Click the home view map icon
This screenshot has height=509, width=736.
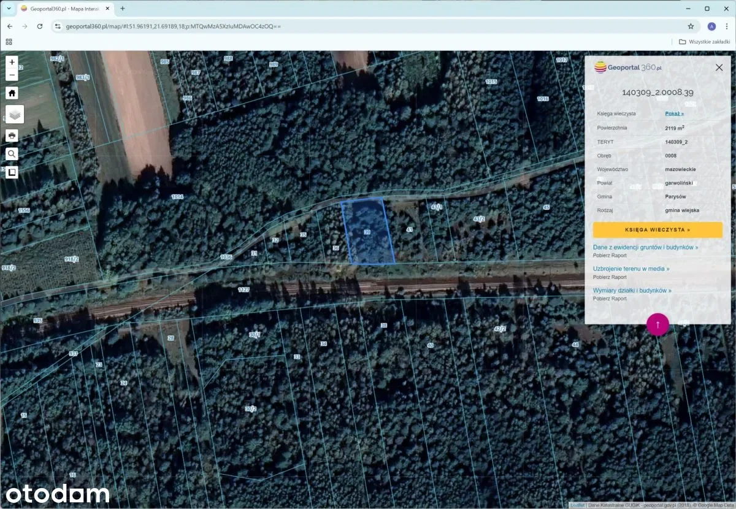point(12,93)
